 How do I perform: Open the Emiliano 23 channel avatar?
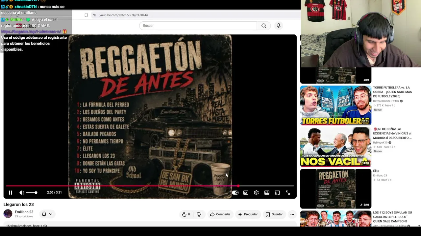click(x=8, y=214)
